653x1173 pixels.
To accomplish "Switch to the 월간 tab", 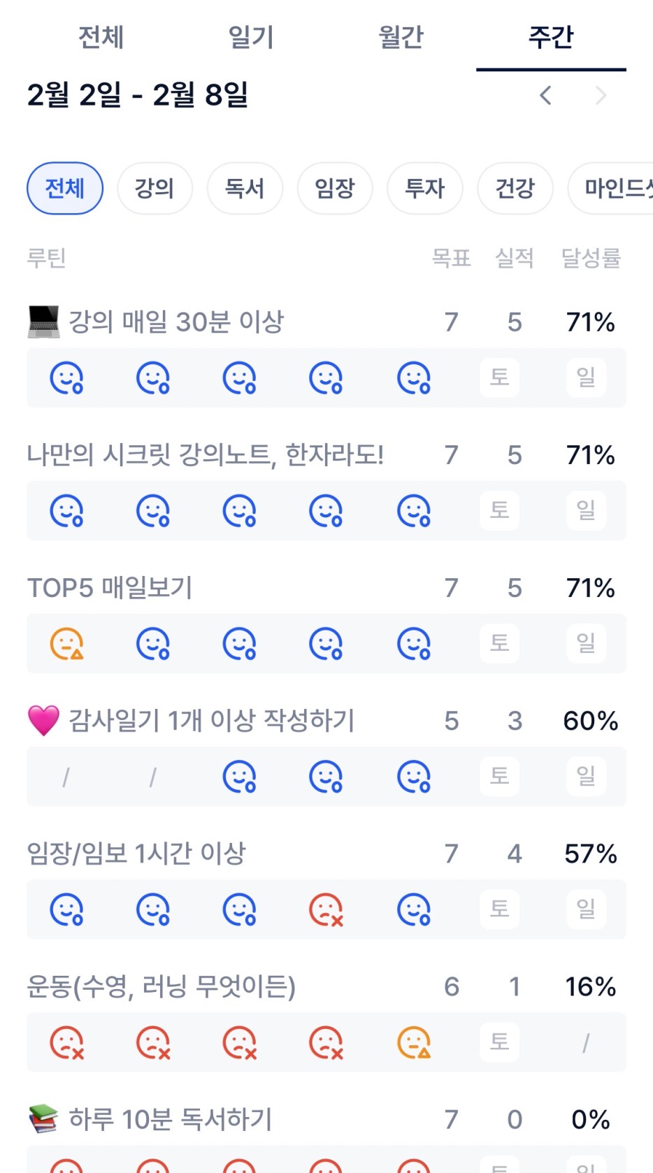I will tap(401, 37).
